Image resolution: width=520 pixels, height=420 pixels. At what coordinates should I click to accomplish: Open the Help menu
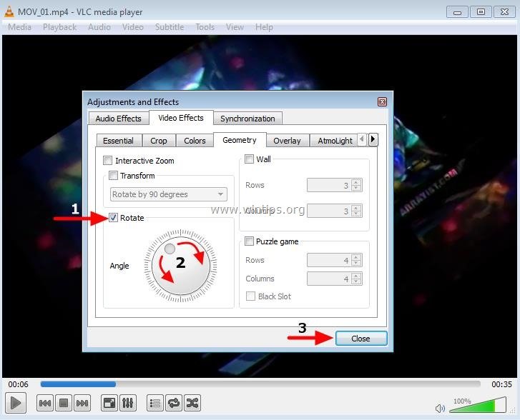click(x=264, y=27)
